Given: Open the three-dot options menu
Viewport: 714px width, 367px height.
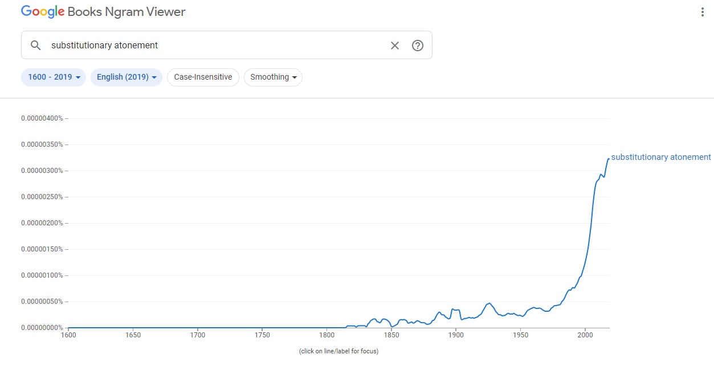Looking at the screenshot, I should (x=702, y=13).
